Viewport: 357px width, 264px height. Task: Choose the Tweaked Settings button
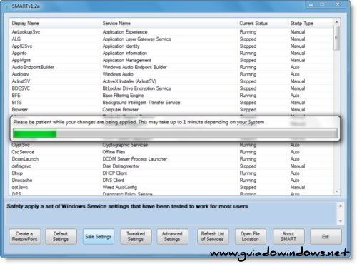136,237
